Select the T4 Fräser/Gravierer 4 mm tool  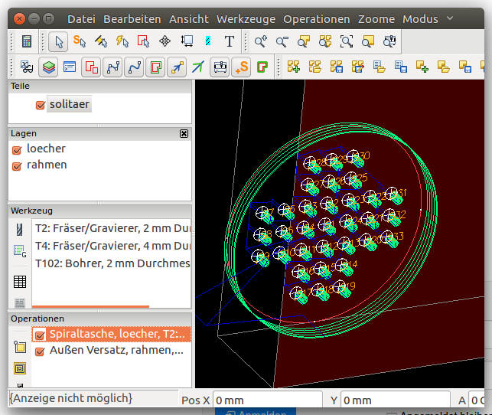pos(112,246)
